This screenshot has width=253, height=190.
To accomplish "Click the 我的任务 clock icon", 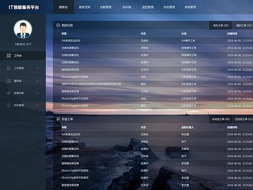I will click(58, 25).
